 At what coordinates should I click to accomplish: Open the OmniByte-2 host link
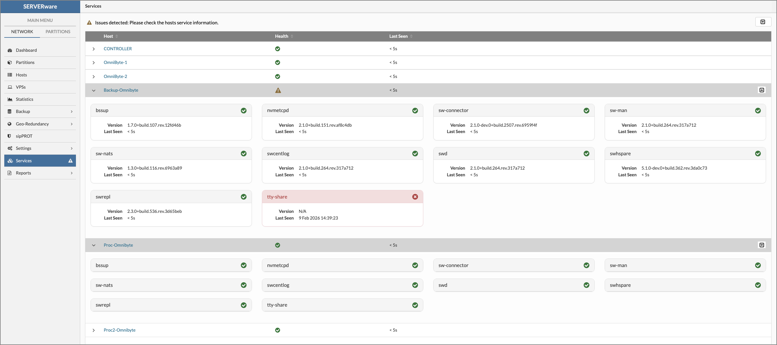pos(115,76)
